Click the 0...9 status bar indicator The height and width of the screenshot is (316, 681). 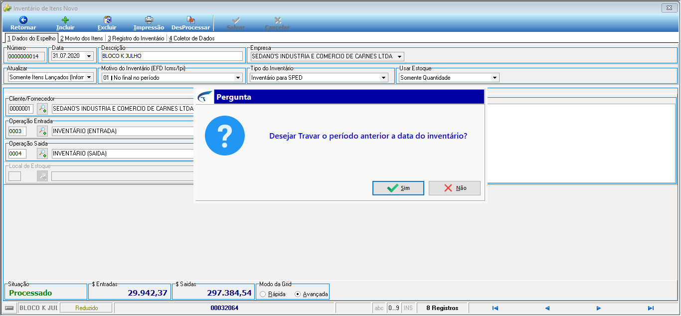393,308
